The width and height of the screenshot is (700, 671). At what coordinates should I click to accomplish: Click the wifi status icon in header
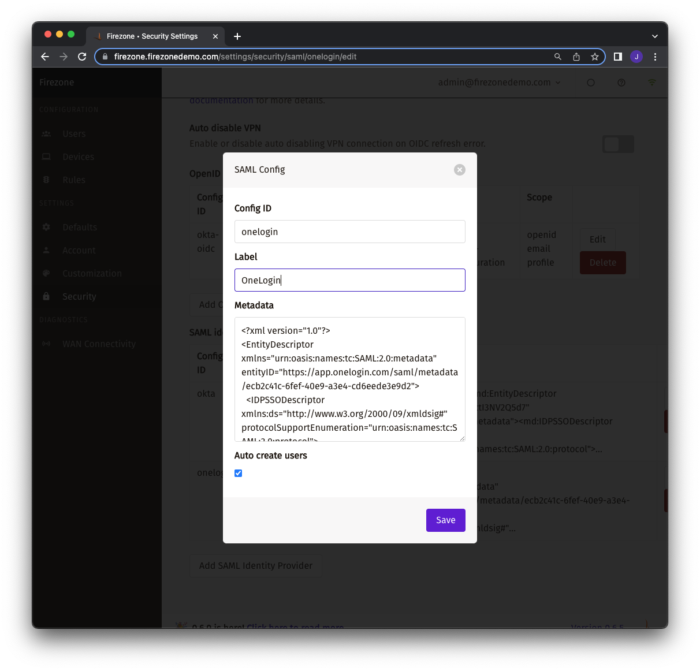[652, 83]
